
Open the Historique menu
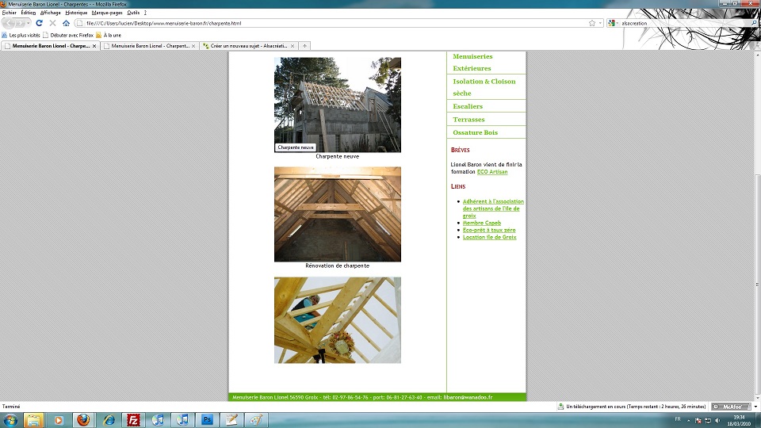click(76, 13)
